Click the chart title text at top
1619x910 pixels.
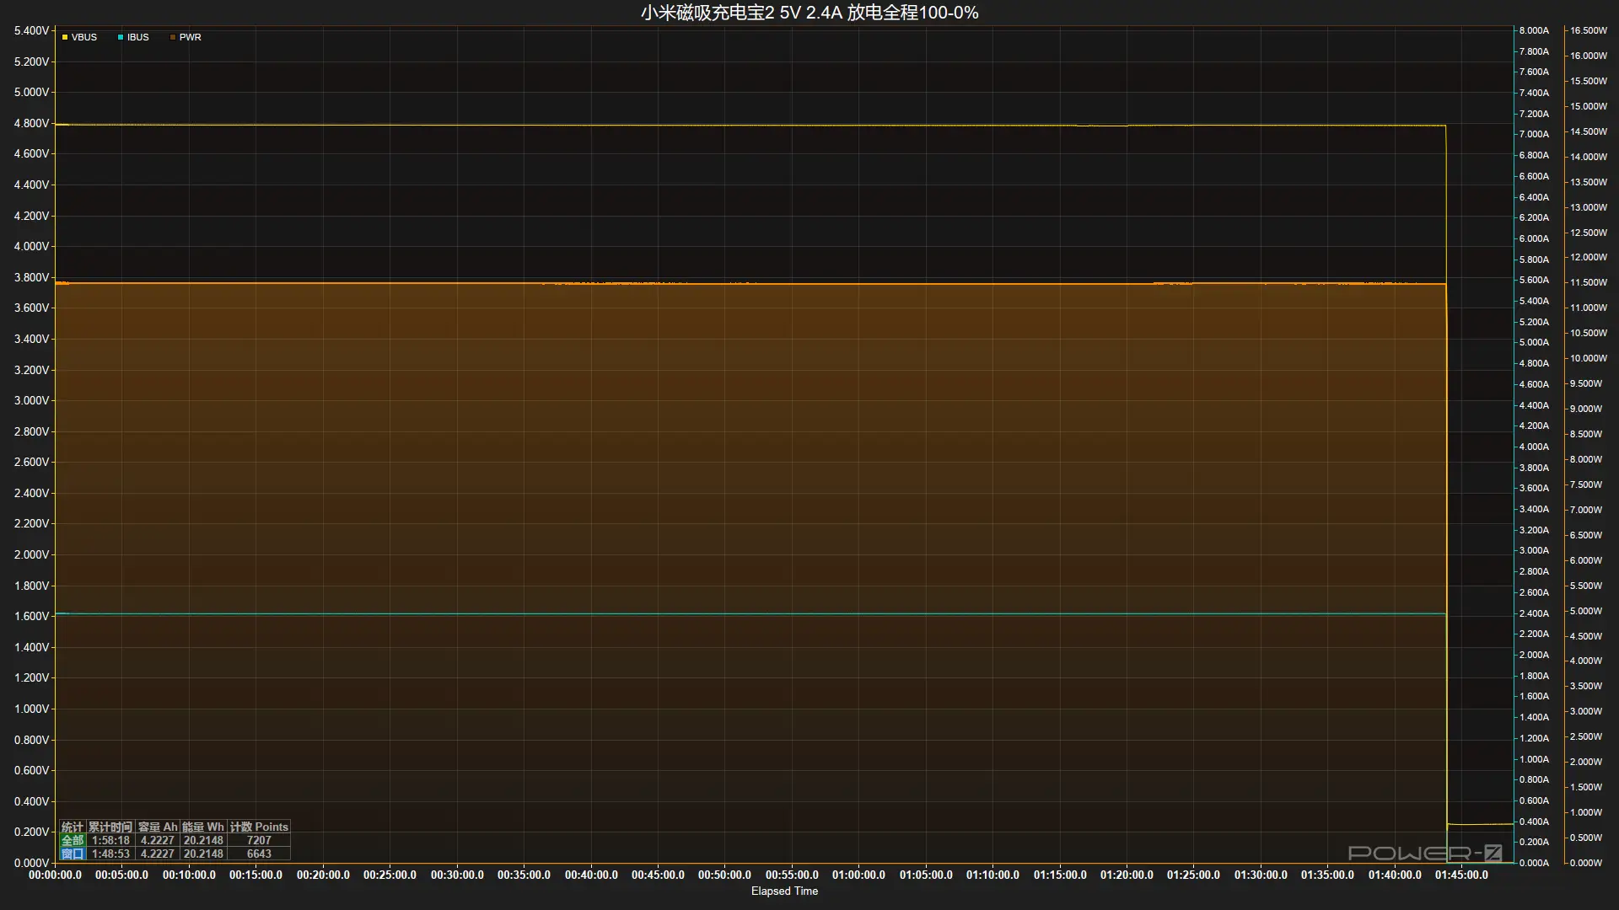(809, 13)
